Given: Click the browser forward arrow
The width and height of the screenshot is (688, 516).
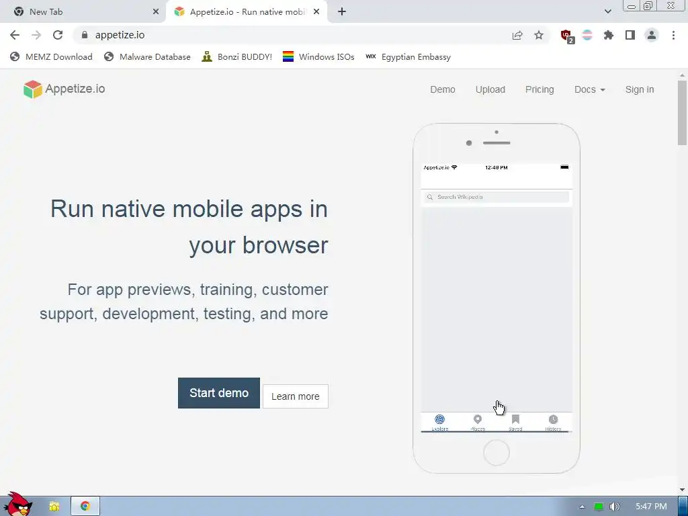Looking at the screenshot, I should coord(36,35).
